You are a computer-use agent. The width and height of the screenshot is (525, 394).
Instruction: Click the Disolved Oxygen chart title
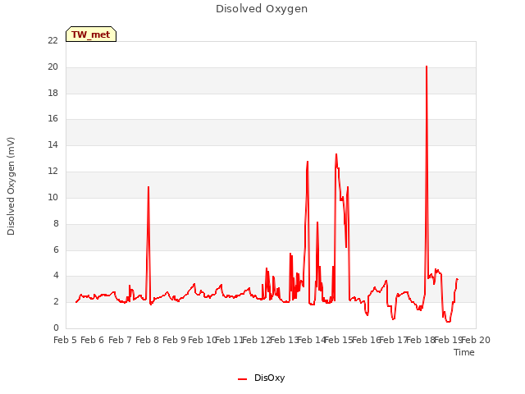[262, 9]
